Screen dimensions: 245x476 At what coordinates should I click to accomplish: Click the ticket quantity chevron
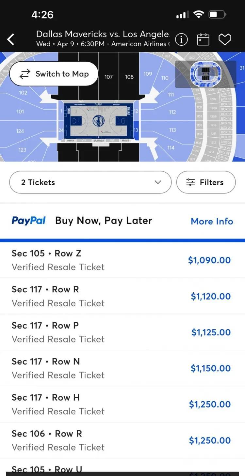(x=158, y=182)
